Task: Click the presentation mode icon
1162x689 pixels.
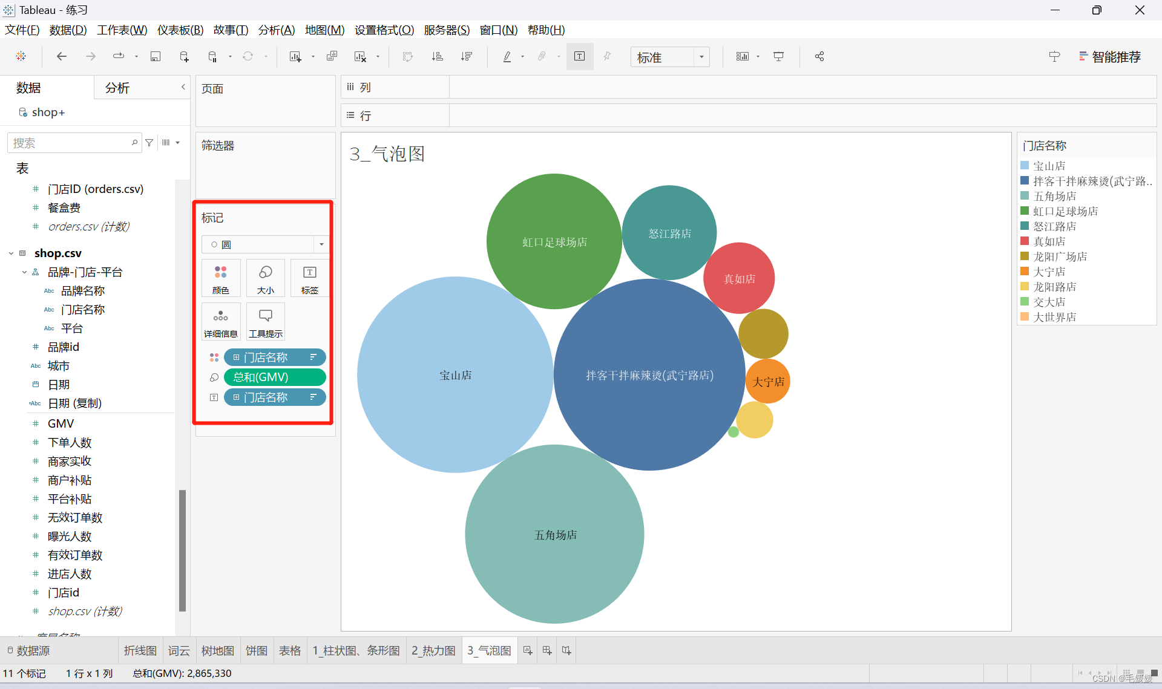Action: coord(779,56)
